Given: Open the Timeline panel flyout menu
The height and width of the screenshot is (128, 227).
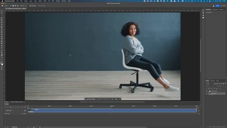Looking at the screenshot, I should (200, 104).
